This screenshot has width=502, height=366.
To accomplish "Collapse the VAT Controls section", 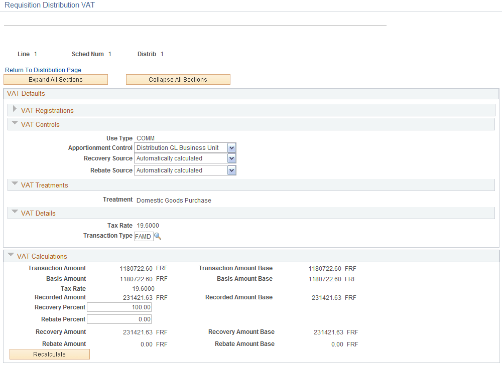I will pos(15,122).
